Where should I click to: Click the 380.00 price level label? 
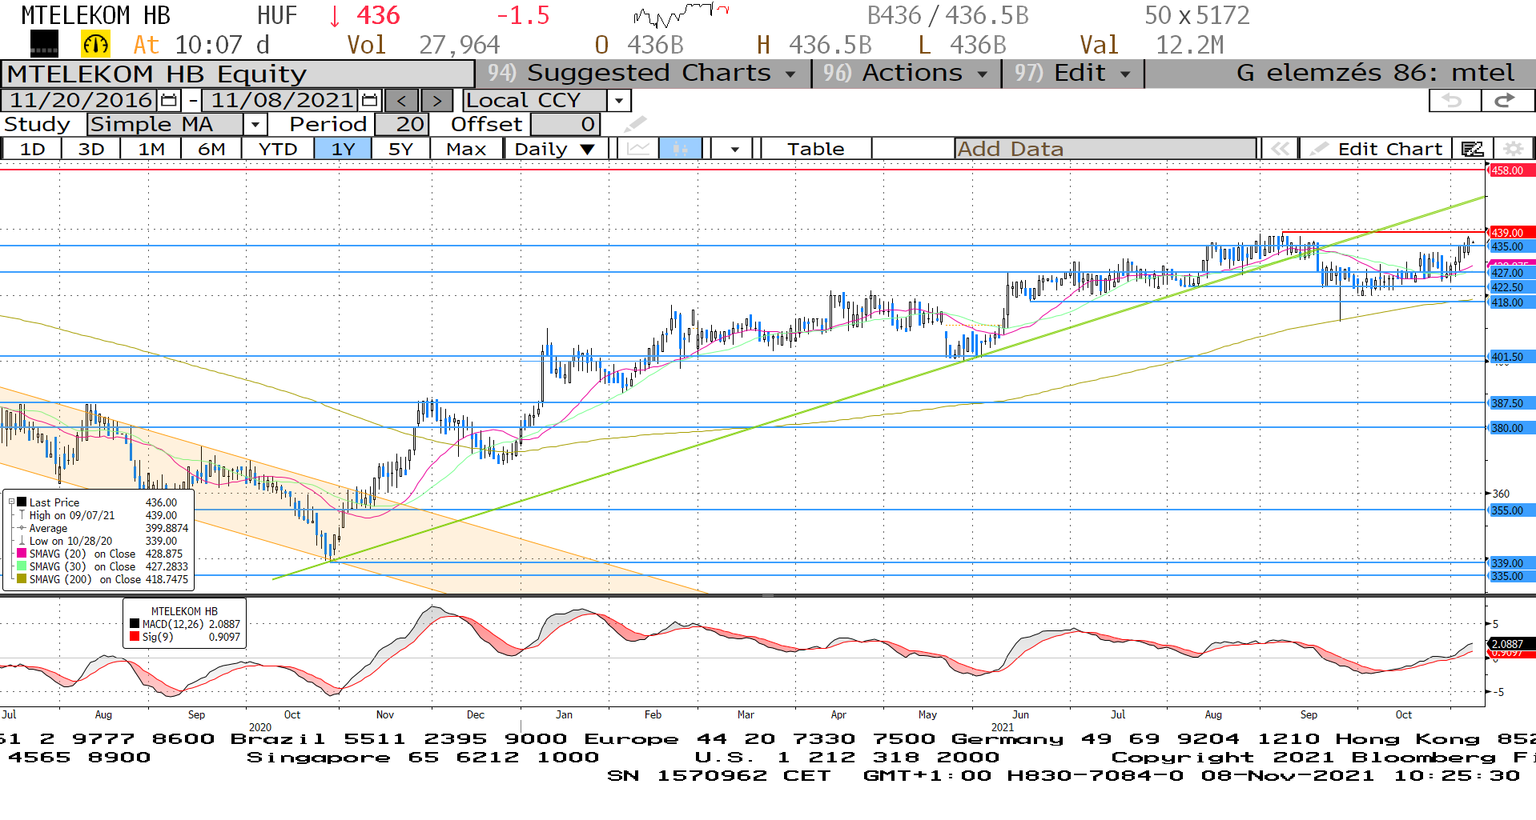click(x=1512, y=428)
